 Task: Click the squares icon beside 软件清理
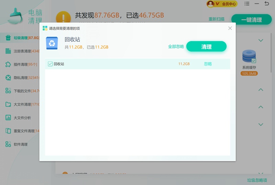click(8, 144)
